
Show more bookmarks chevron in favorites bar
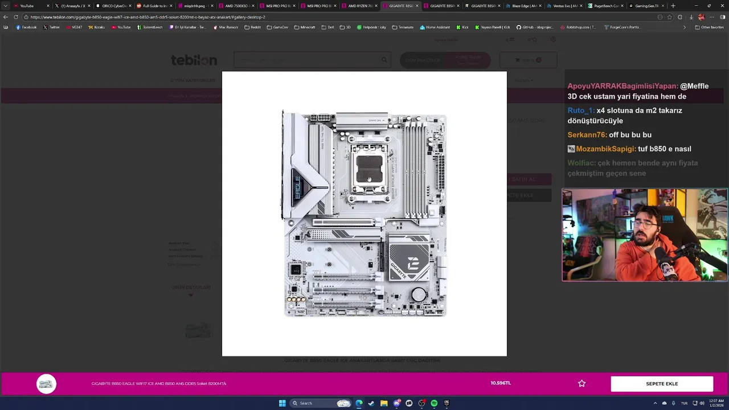tap(685, 27)
